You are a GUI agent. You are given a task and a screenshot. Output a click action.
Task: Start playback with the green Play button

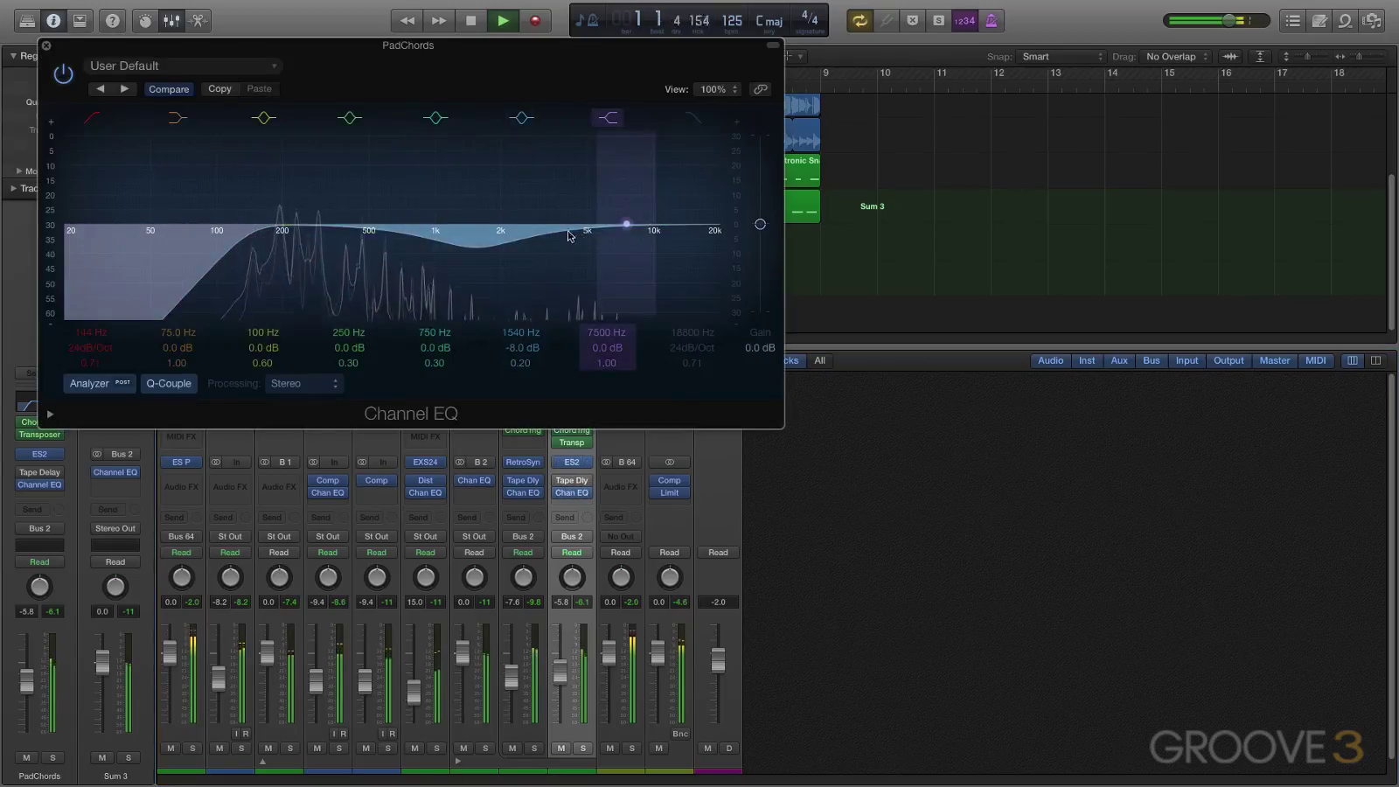[503, 20]
